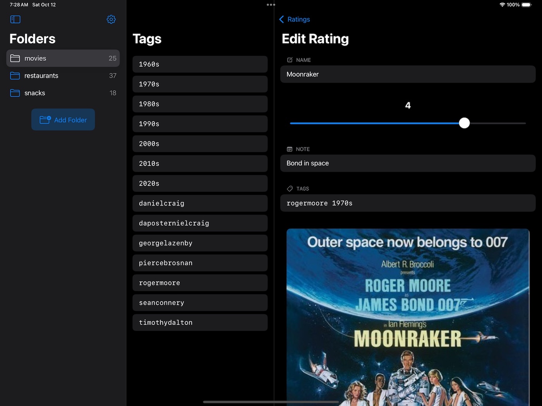This screenshot has height=406, width=542.
Task: Click the note icon beside NOTE
Action: [x=290, y=149]
